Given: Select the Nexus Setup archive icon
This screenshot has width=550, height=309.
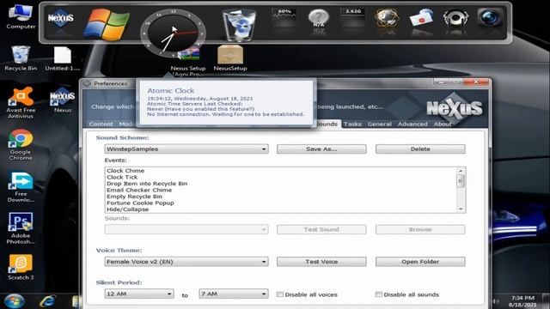Looking at the screenshot, I should point(188,62).
